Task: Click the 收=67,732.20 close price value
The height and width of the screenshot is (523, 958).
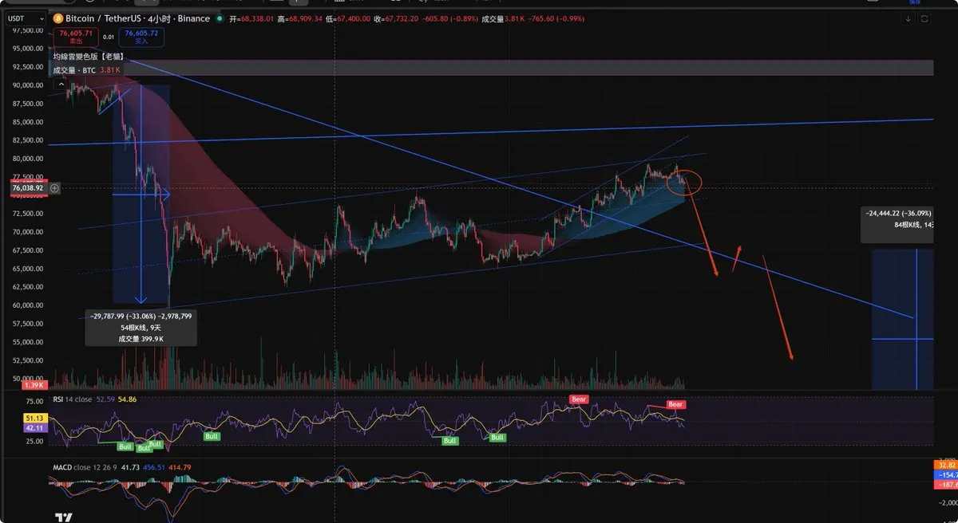Action: click(x=395, y=18)
